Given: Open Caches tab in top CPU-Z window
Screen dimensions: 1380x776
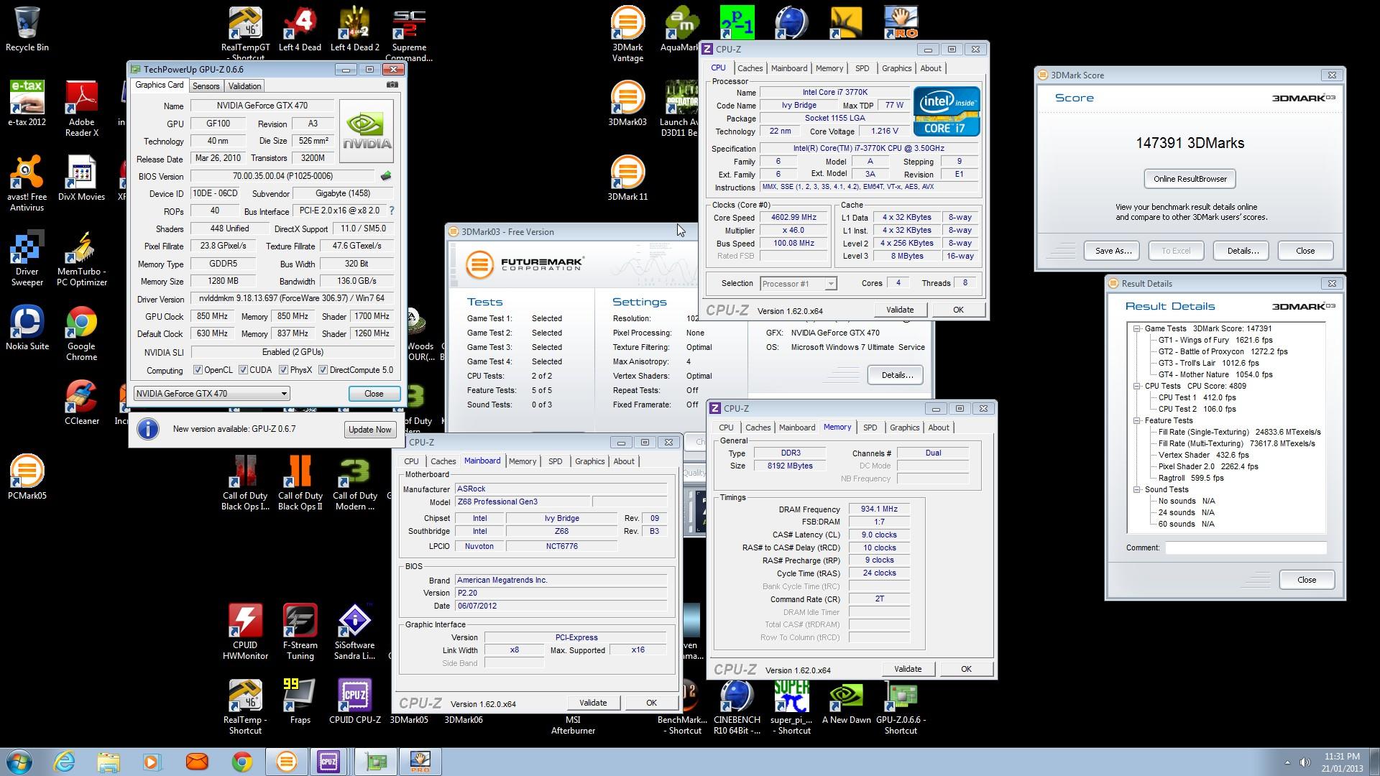Looking at the screenshot, I should tap(750, 68).
